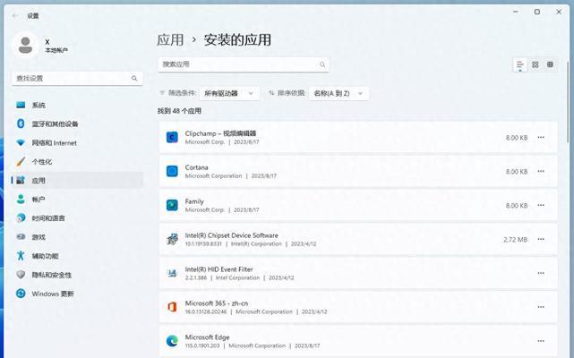
Task: Click the Microsoft Edge icon
Action: (x=172, y=341)
